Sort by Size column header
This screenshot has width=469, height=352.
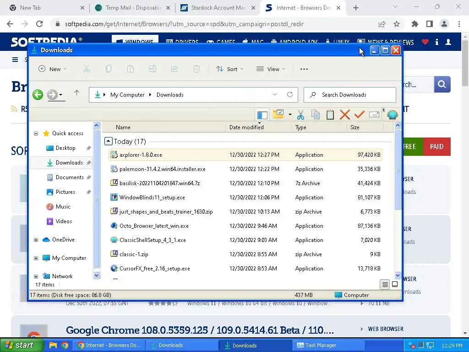pyautogui.click(x=365, y=127)
